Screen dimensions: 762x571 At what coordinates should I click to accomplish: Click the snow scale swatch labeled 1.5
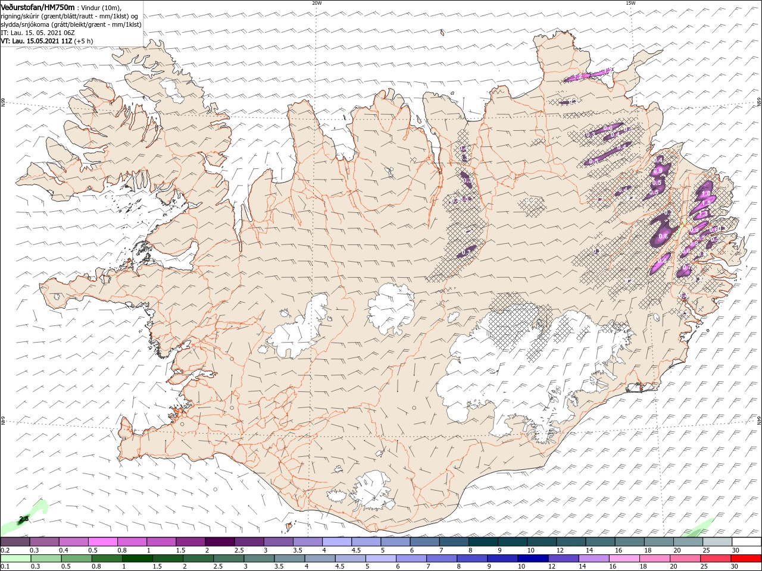tap(190, 542)
